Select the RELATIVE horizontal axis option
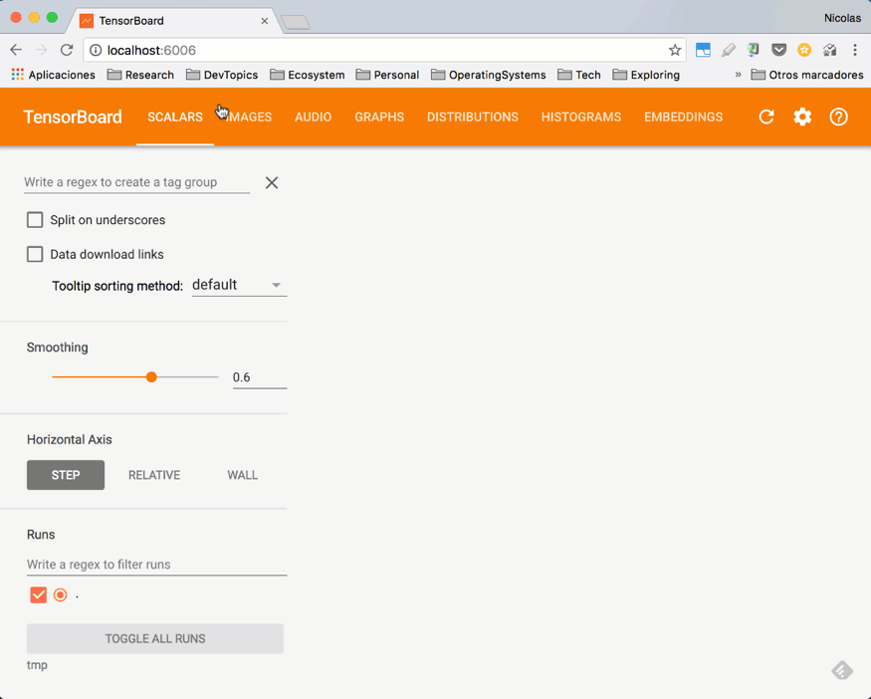871x699 pixels. (153, 475)
